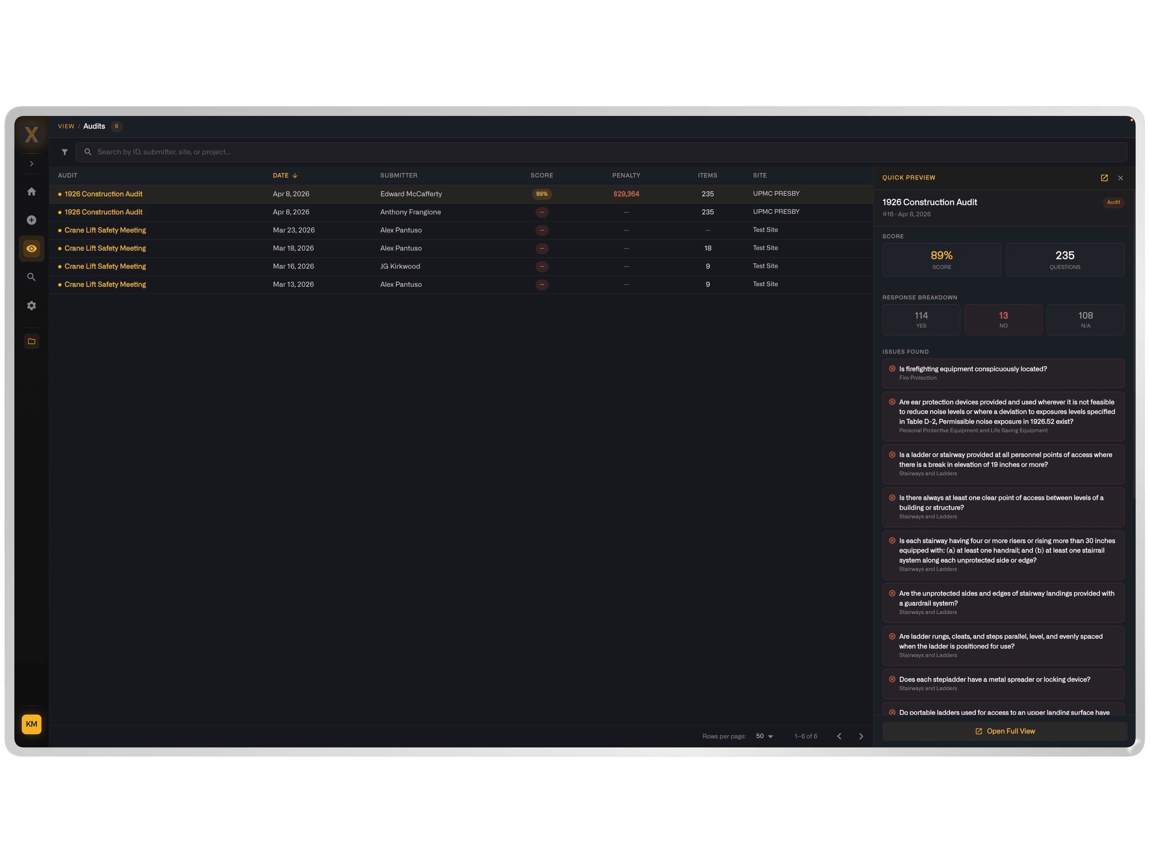Open the settings gear in sidebar
1150x863 pixels.
(x=32, y=306)
